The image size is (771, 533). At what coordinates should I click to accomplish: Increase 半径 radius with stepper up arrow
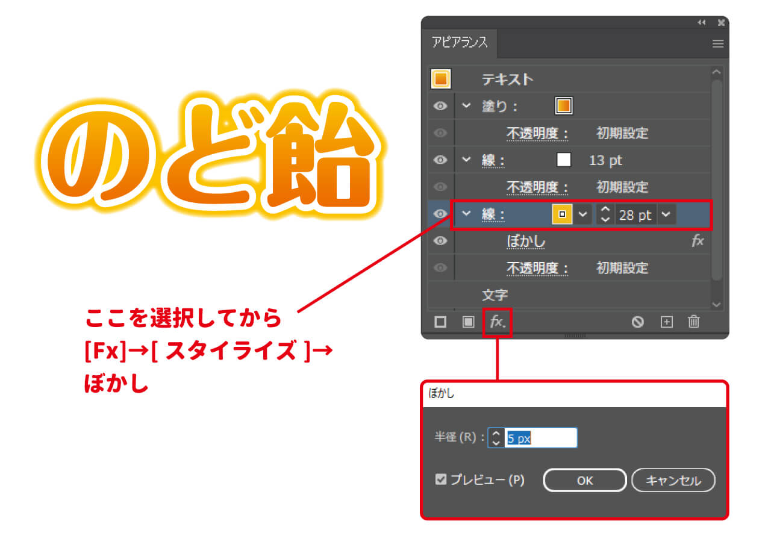496,433
